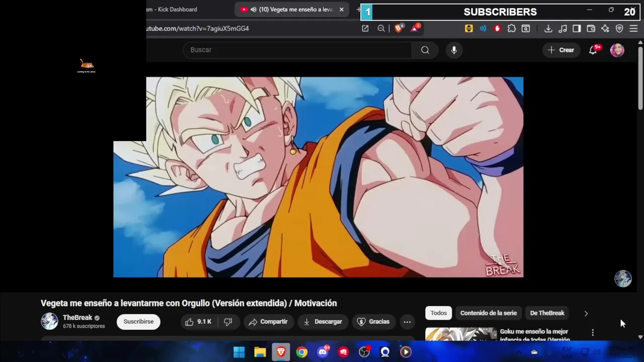Click the video title text

tap(189, 303)
